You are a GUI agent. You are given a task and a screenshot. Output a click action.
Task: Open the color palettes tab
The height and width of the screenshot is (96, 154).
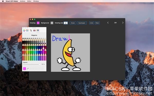point(31,30)
